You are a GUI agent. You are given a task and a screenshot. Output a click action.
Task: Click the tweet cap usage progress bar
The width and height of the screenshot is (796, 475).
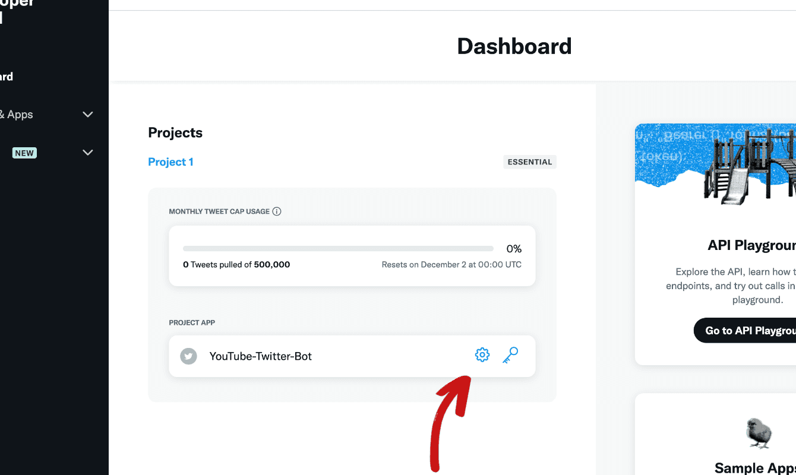pos(338,249)
